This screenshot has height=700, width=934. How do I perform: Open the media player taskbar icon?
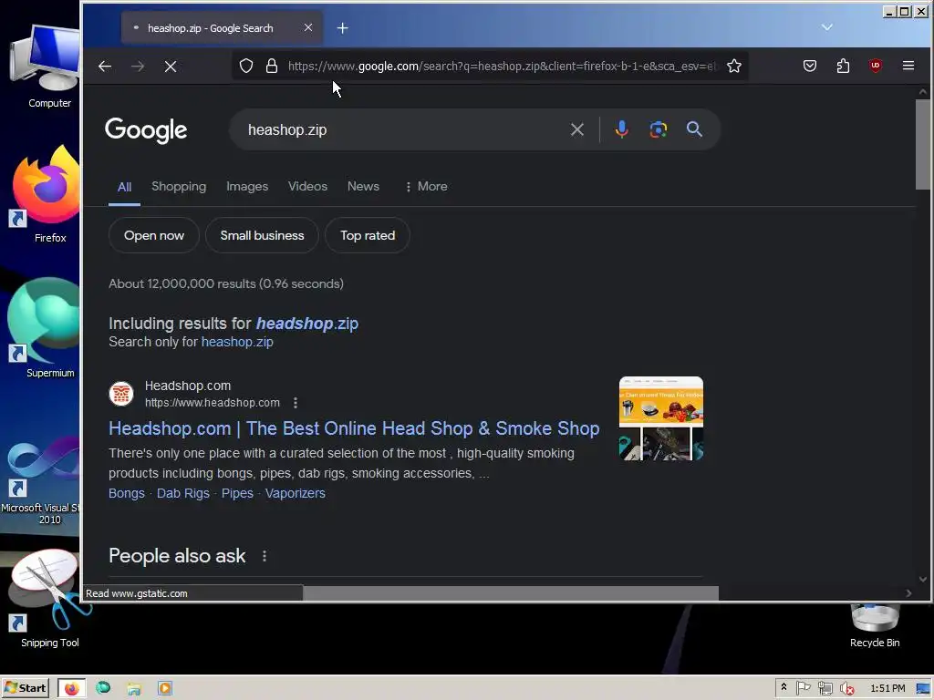[x=165, y=688]
